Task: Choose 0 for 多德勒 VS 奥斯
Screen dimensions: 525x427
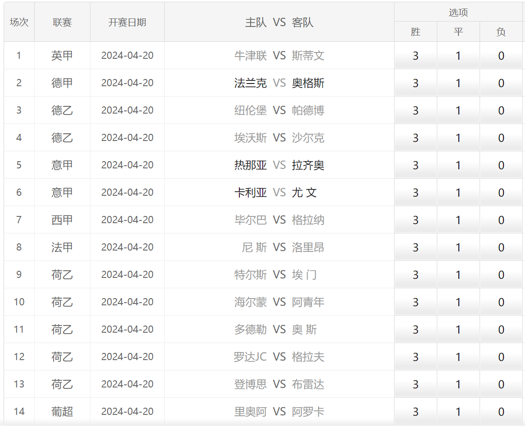Action: click(501, 330)
